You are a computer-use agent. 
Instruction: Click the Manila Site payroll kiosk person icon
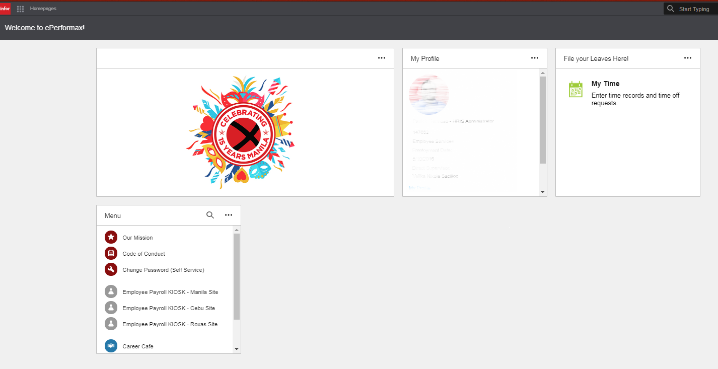[x=111, y=291]
